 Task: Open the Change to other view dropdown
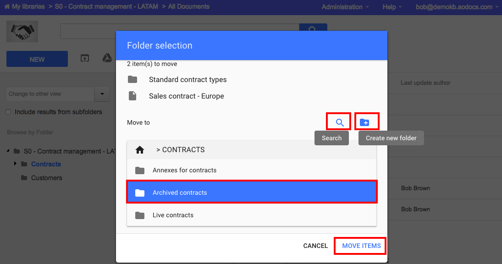[x=102, y=94]
